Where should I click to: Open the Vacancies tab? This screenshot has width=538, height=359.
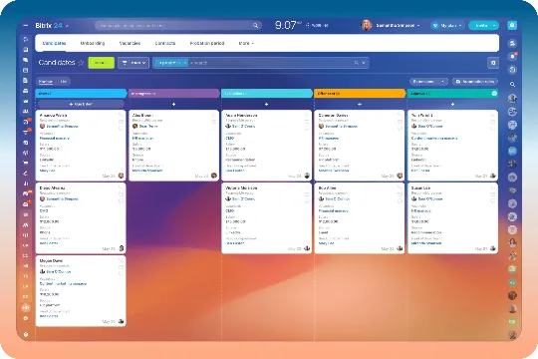coord(130,43)
